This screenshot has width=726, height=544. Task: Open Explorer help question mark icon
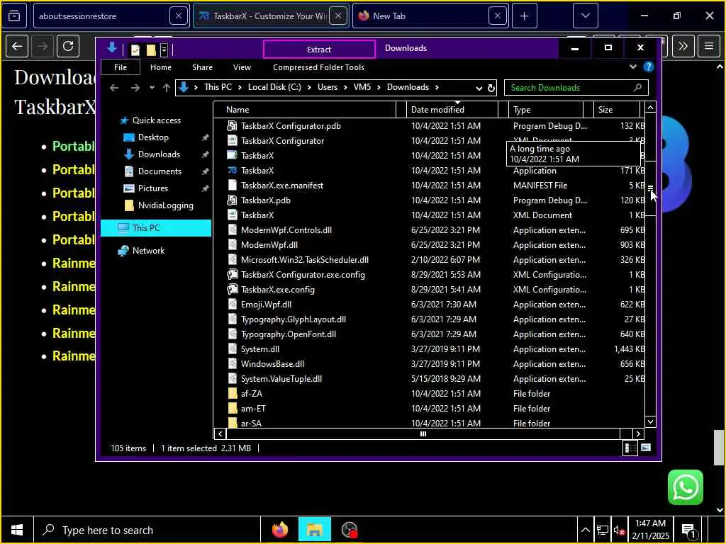(x=648, y=67)
